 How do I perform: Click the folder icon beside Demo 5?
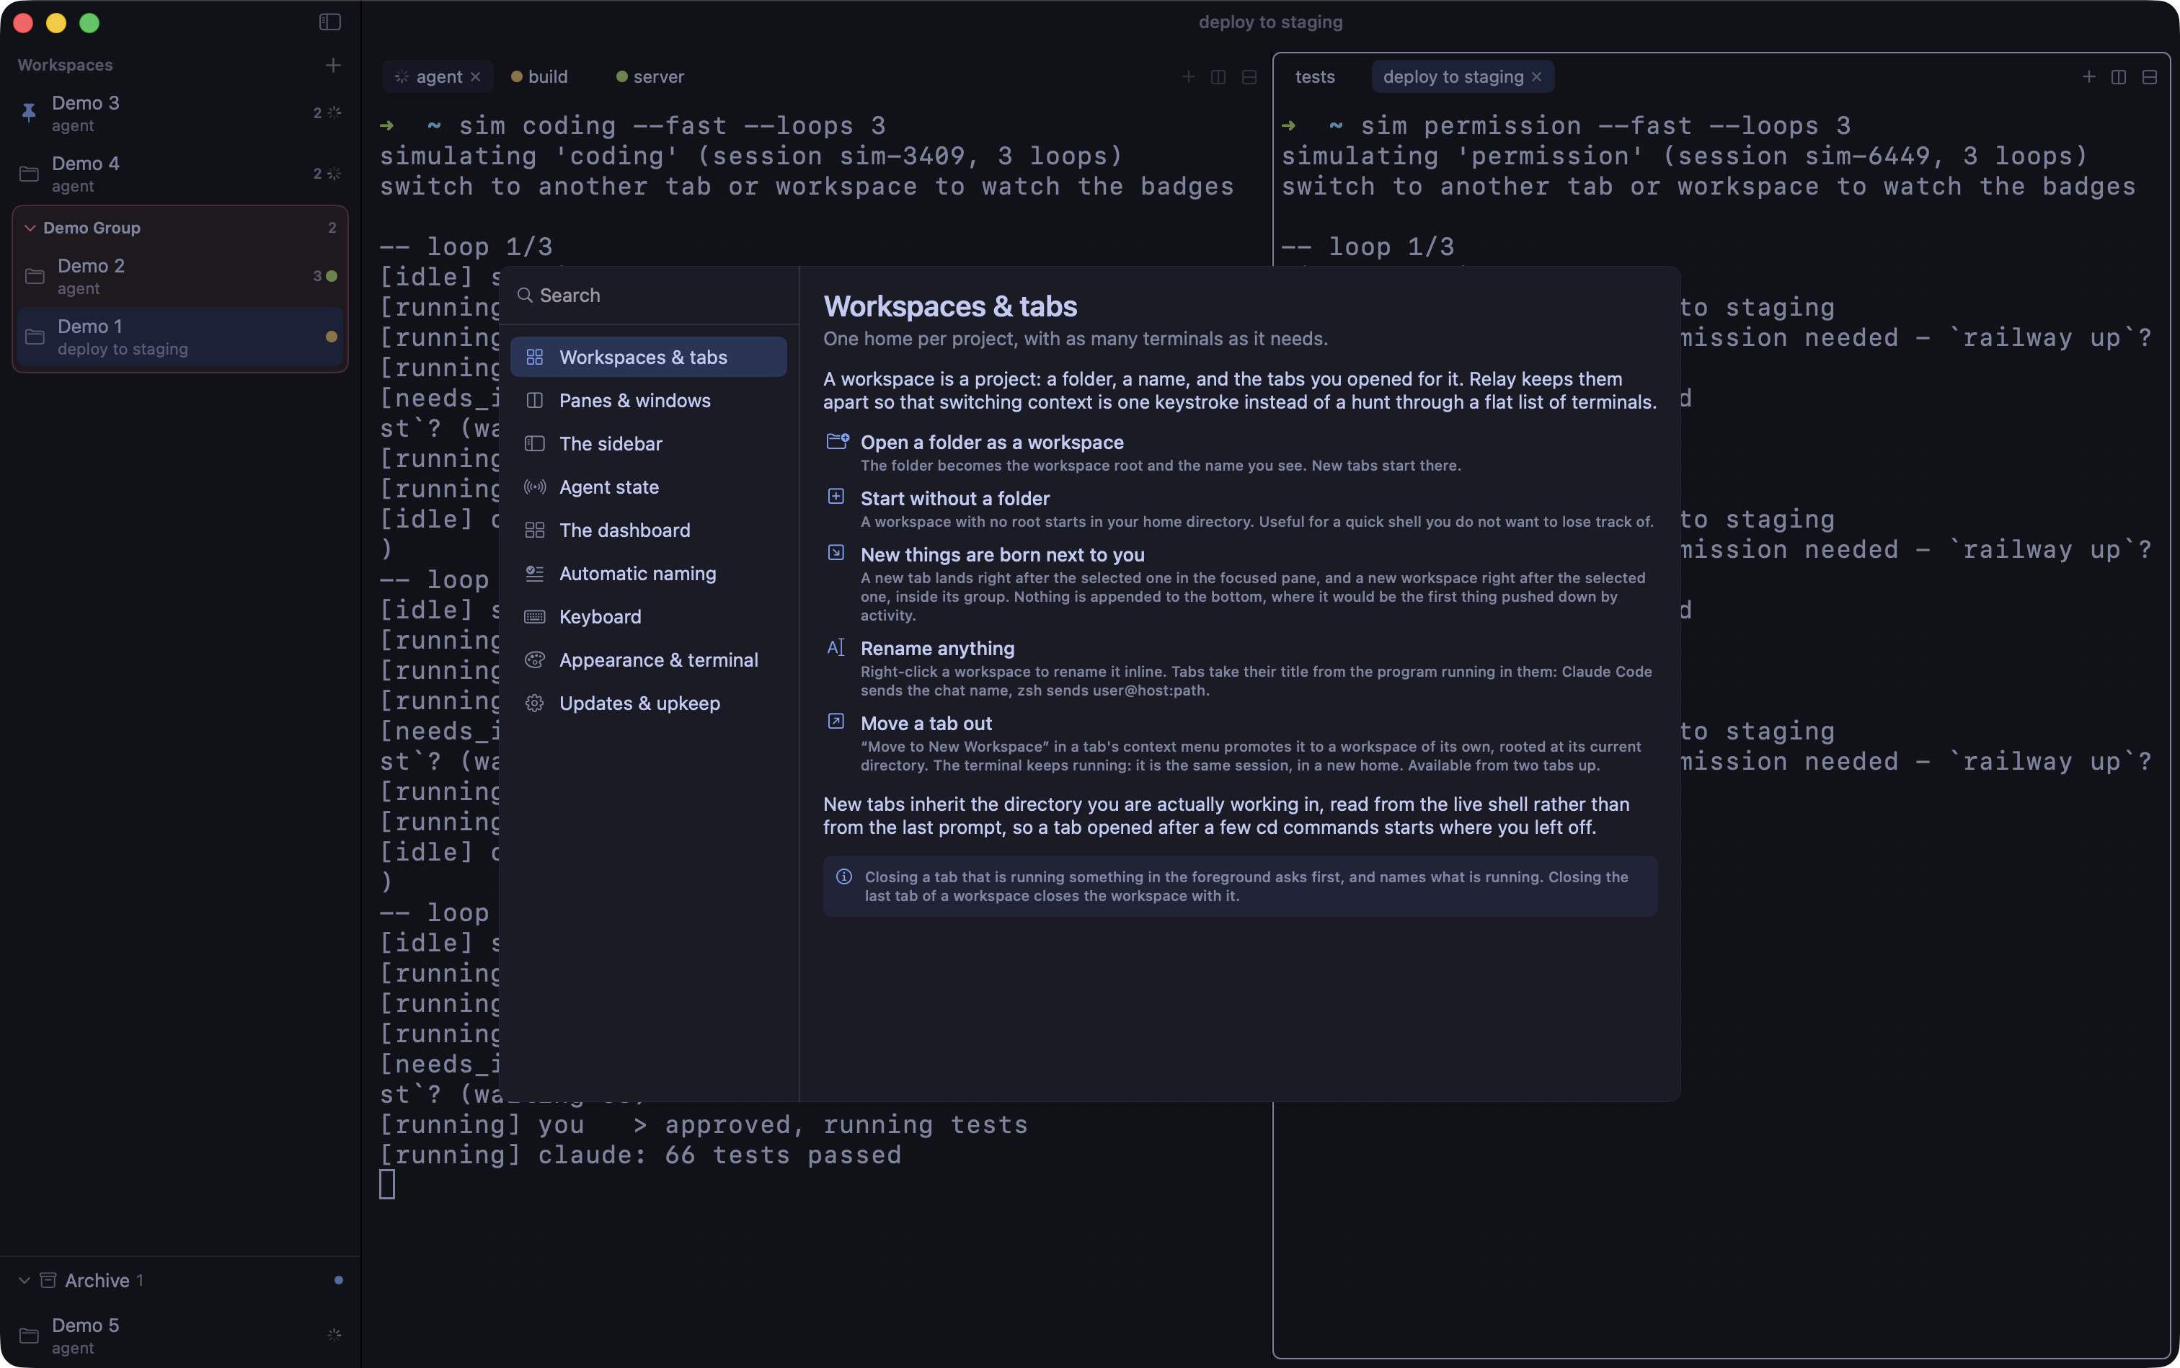pyautogui.click(x=29, y=1336)
